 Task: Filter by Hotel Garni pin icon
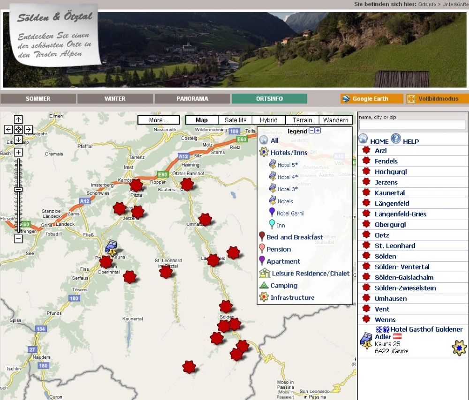coord(272,212)
